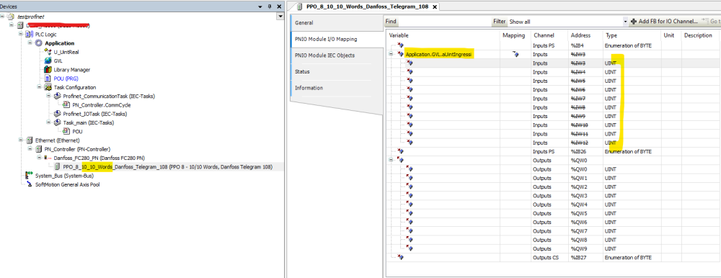Collapse the Outputs %QW0 group
The image size is (721, 278).
coord(391,160)
